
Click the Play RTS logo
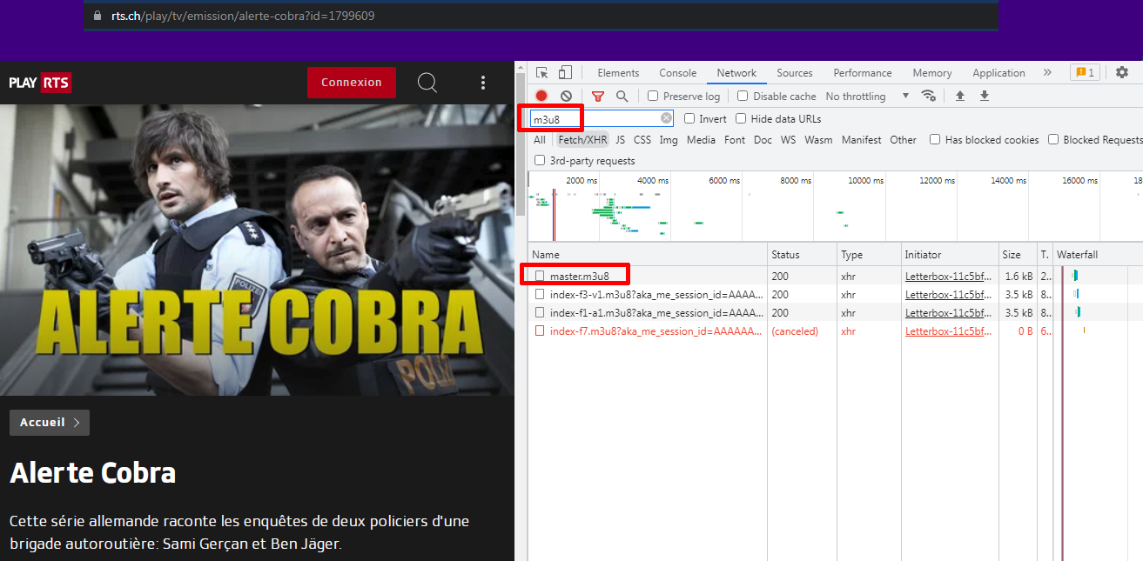click(x=40, y=83)
